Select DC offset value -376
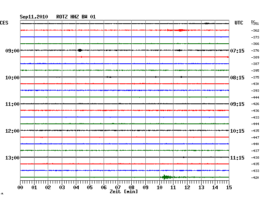 click(255, 51)
